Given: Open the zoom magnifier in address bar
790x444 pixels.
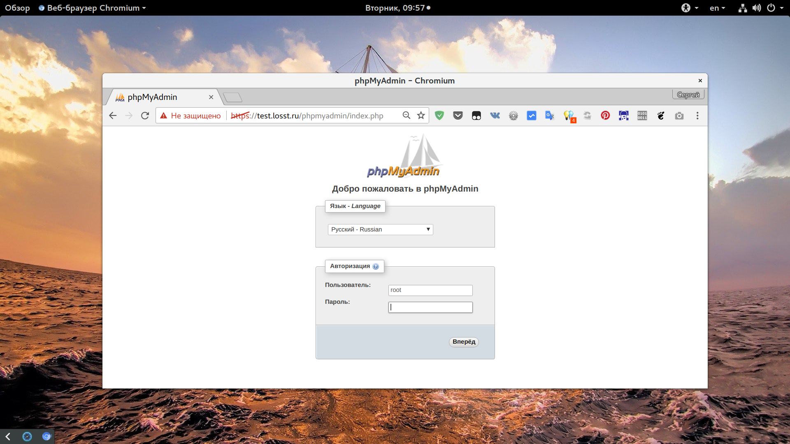Looking at the screenshot, I should coord(406,116).
